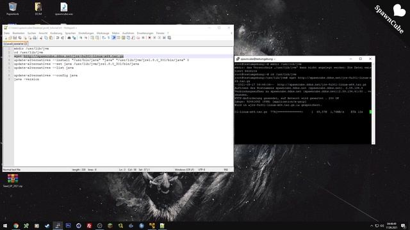The height and width of the screenshot is (230, 410).
Task: Open the Werkzeuge menu
Action: point(102,33)
